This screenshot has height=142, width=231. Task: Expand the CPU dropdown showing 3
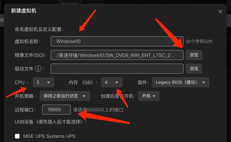43,82
